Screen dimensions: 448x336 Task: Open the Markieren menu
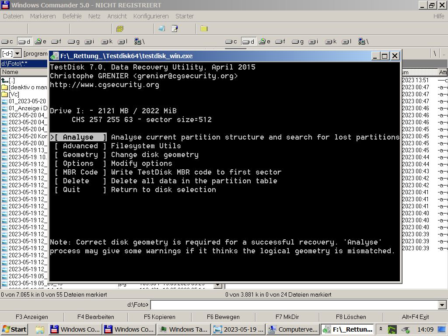point(43,16)
